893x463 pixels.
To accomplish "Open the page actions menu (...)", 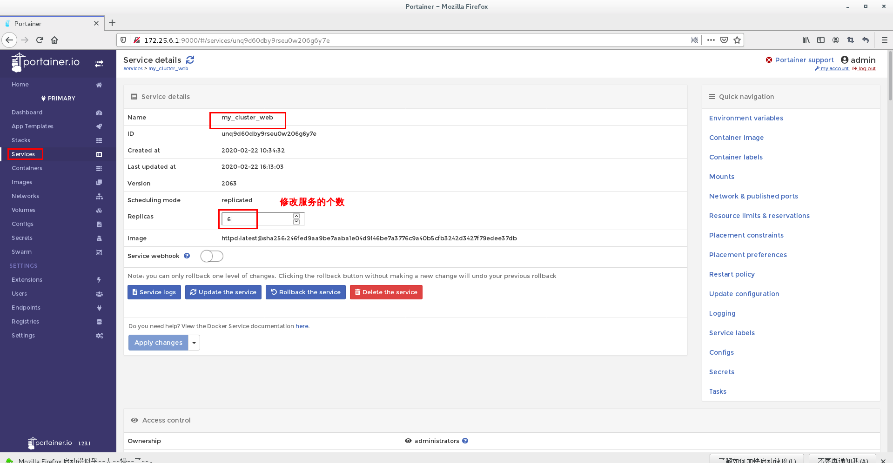I will (x=711, y=40).
